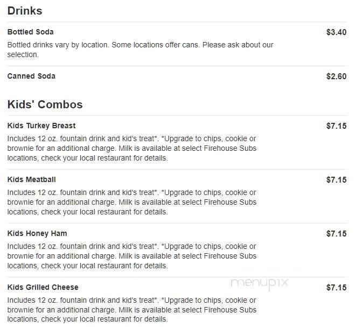
Task: Click the $2.60 Canned Soda price
Action: point(336,76)
